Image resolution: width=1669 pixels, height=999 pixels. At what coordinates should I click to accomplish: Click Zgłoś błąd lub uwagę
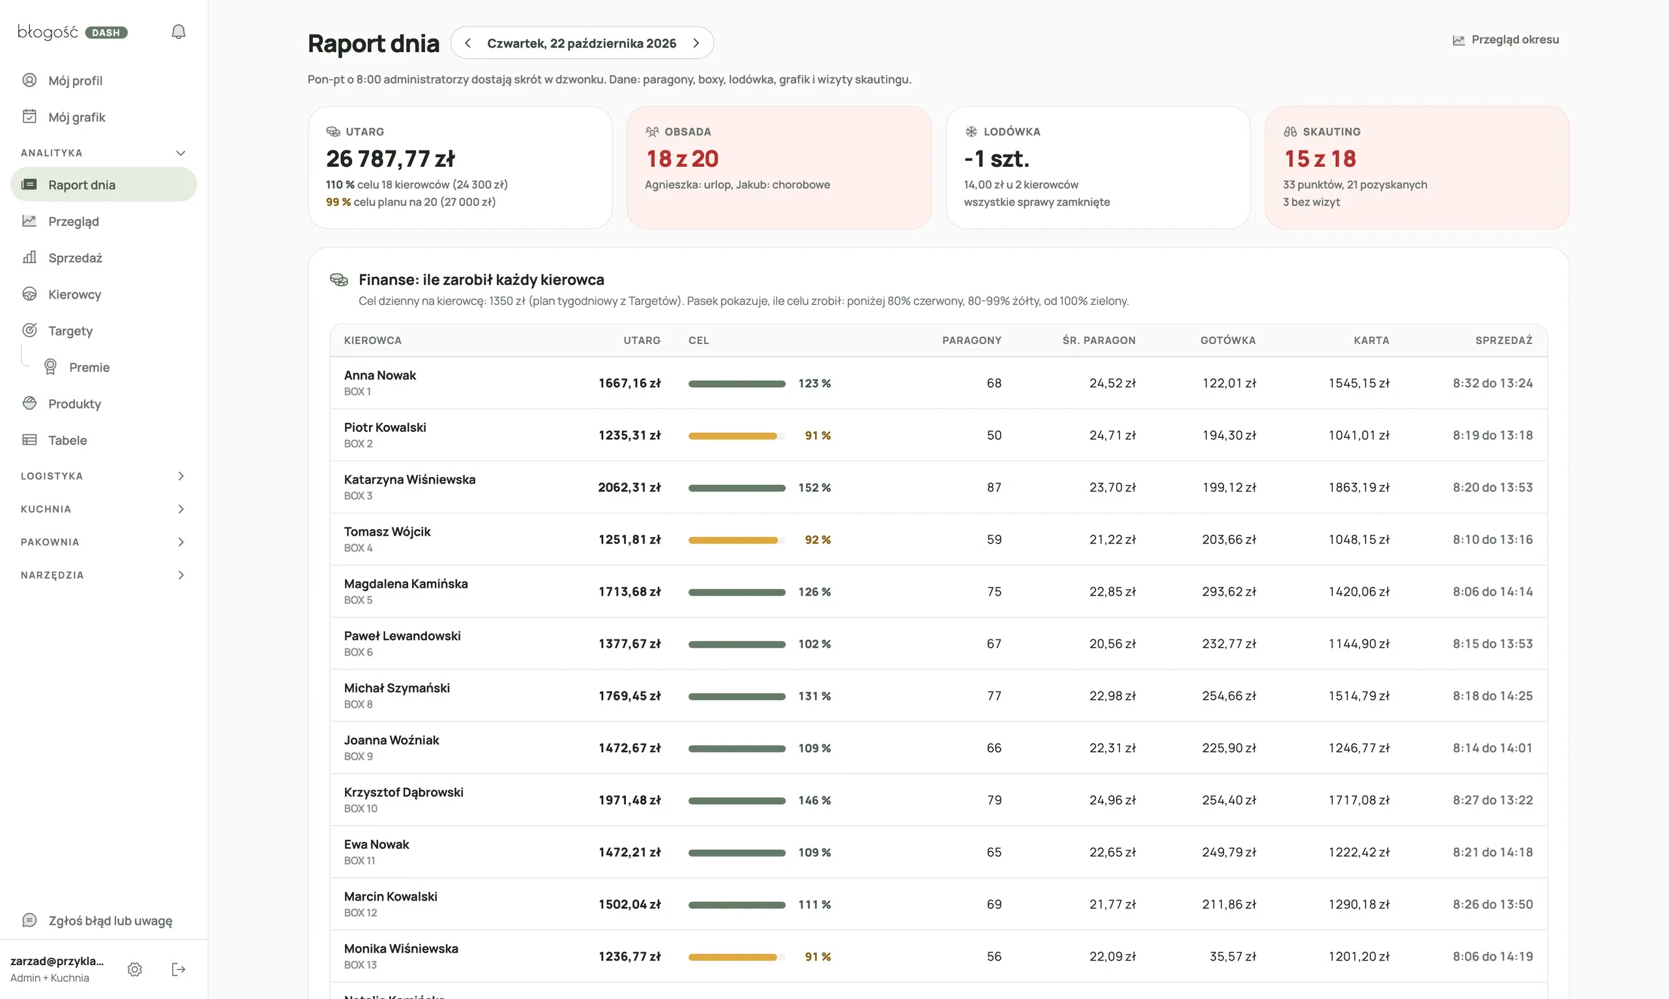(x=104, y=920)
